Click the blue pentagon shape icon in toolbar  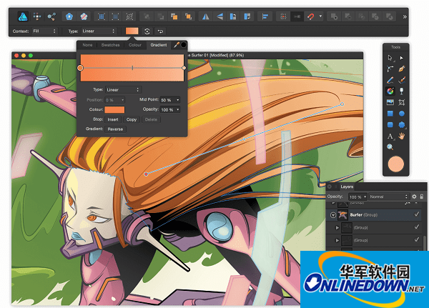[69, 16]
